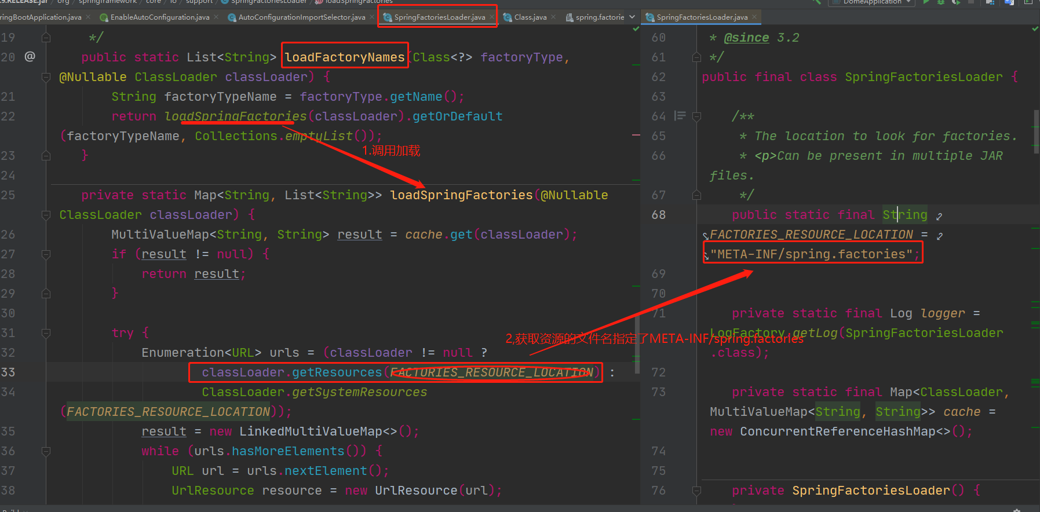The width and height of the screenshot is (1040, 512).
Task: Click fold marker at line 19 comment end
Action: click(46, 37)
